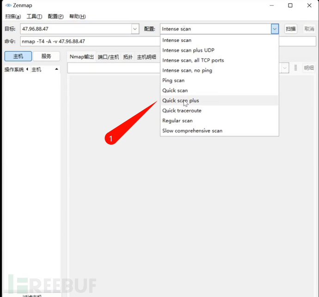Choose Intense scan, all TCP ports
This screenshot has width=319, height=297.
pyautogui.click(x=219, y=61)
